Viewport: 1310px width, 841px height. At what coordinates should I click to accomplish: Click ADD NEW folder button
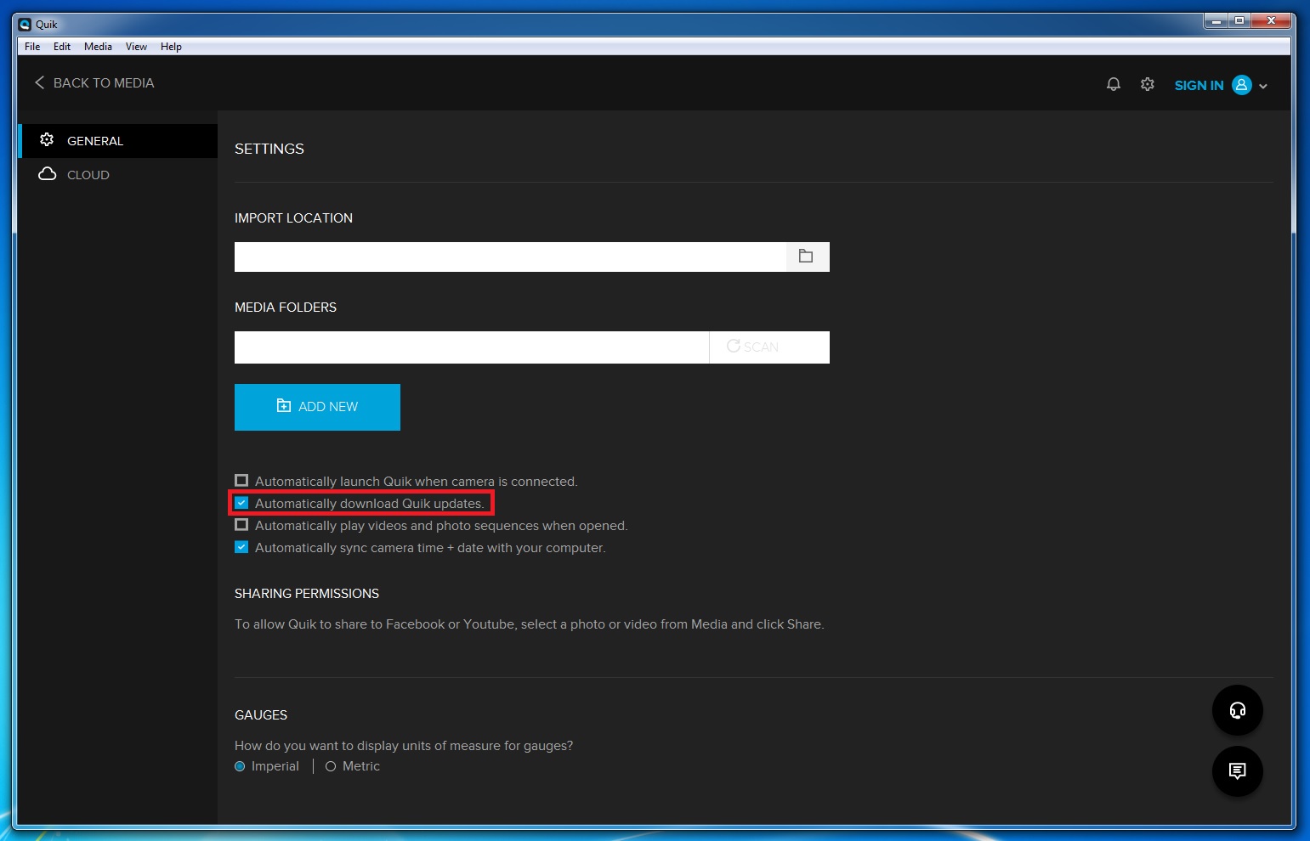(317, 407)
